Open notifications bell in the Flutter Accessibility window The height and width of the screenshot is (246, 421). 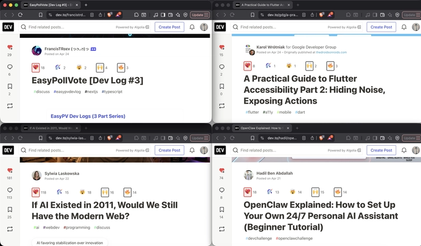(404, 27)
